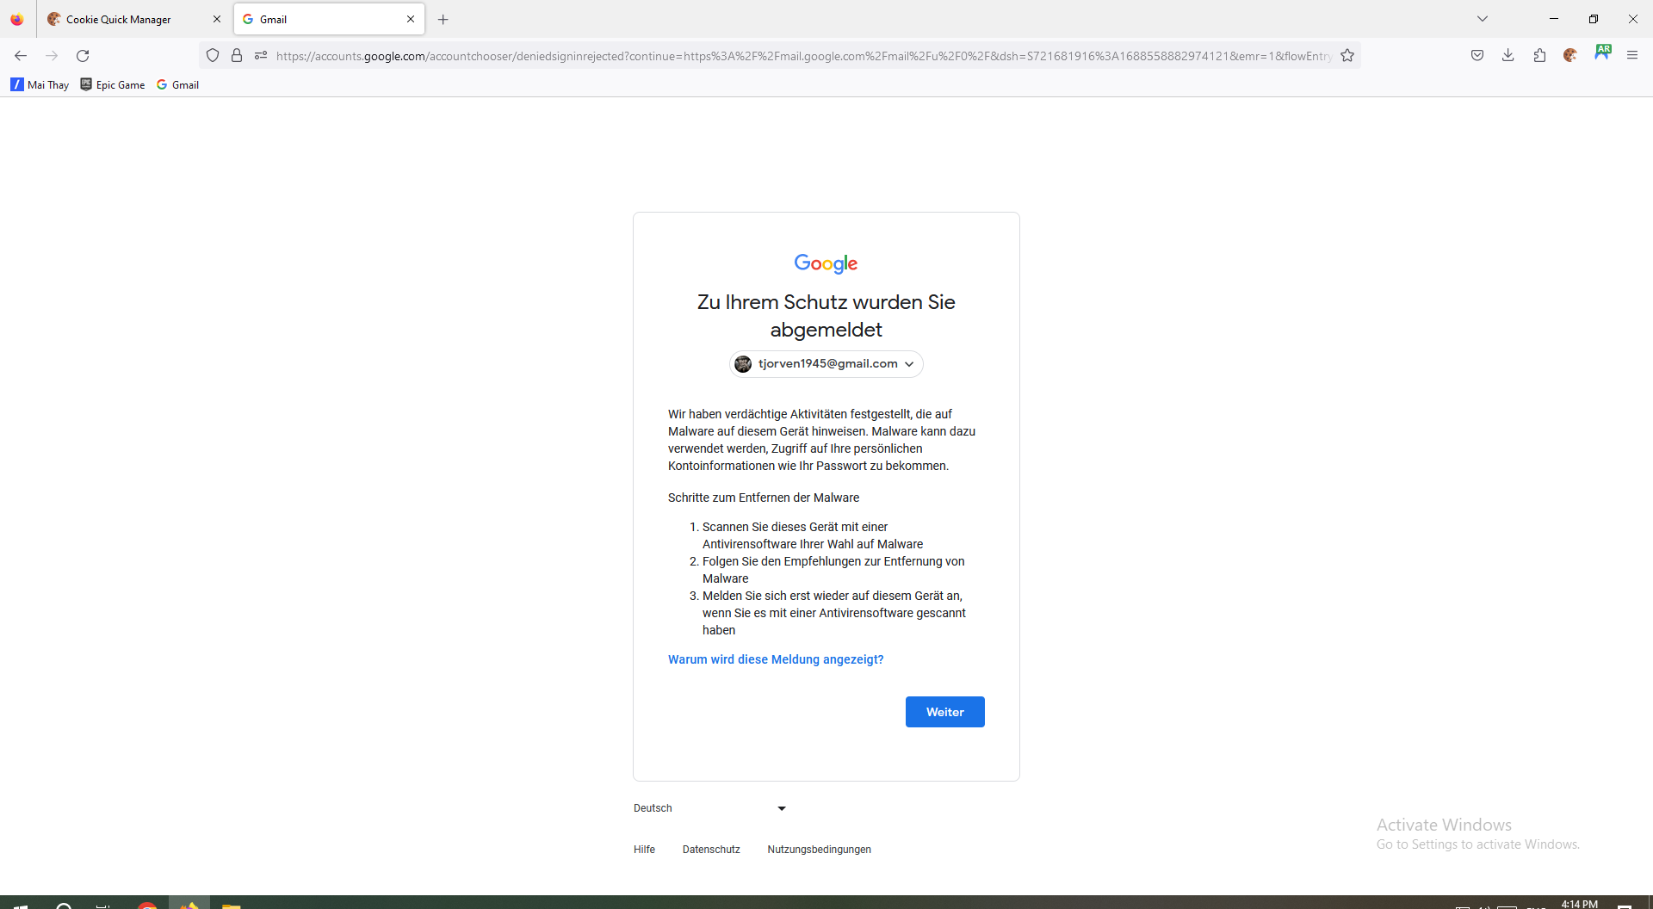Image resolution: width=1653 pixels, height=909 pixels.
Task: Go forward with the forward arrow
Action: point(52,56)
